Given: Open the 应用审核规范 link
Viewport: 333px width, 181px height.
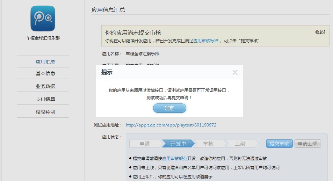Looking at the screenshot, I should pos(175,159).
